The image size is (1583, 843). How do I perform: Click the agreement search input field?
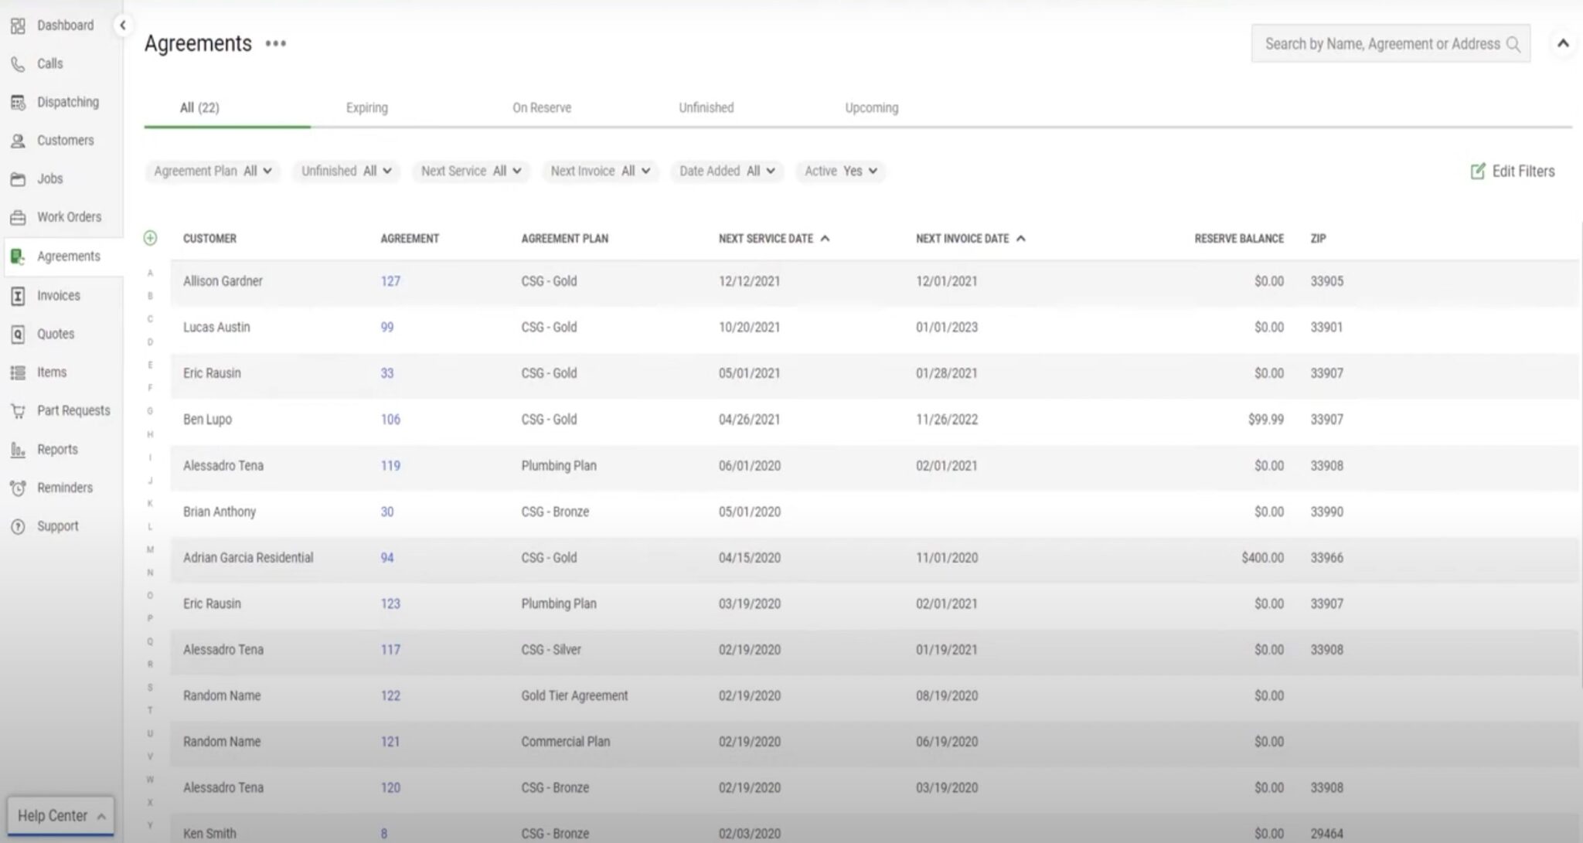click(1382, 44)
